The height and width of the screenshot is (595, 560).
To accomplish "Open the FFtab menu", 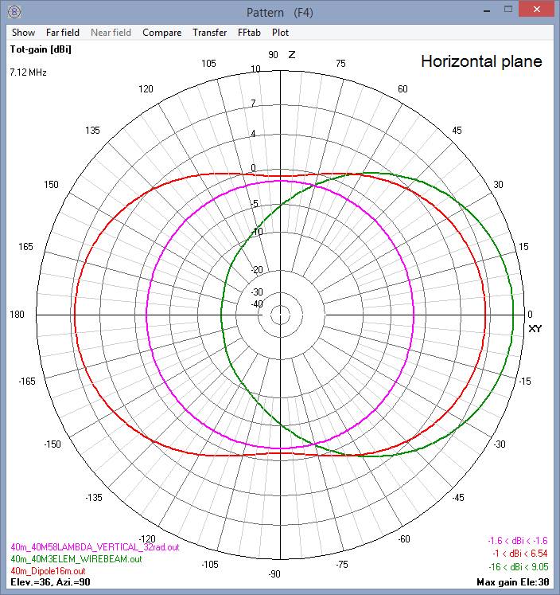I will tap(249, 33).
